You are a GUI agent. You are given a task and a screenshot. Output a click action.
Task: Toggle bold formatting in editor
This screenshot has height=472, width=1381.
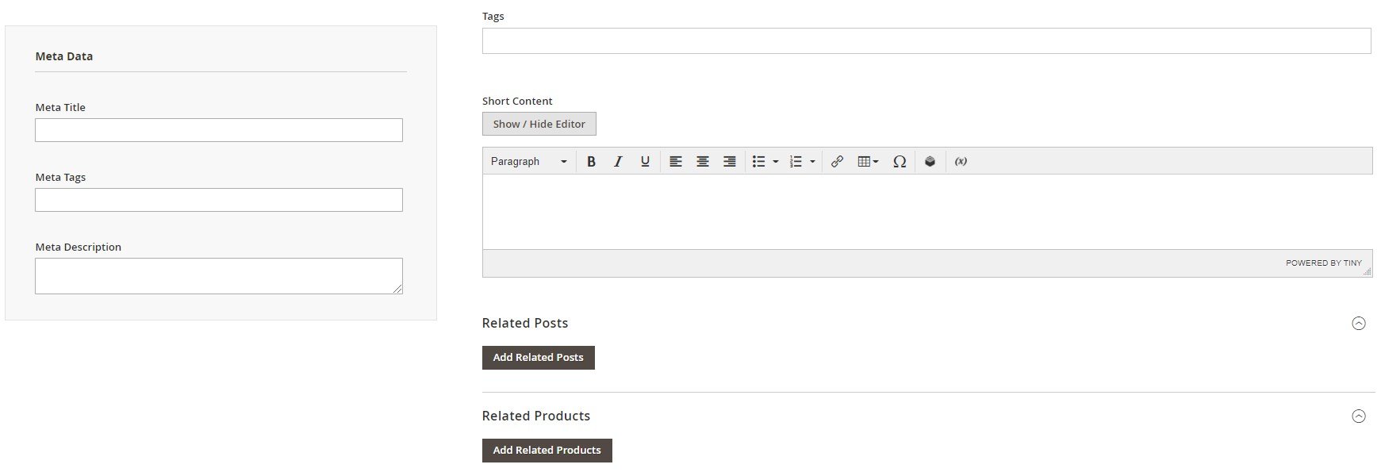tap(591, 161)
